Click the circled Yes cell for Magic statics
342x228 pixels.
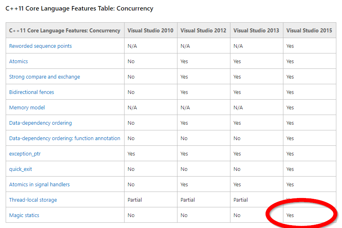[290, 215]
